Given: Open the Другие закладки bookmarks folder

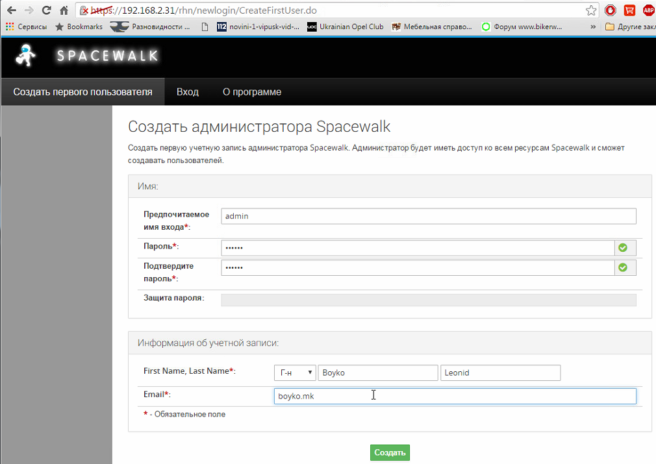Looking at the screenshot, I should pyautogui.click(x=630, y=27).
